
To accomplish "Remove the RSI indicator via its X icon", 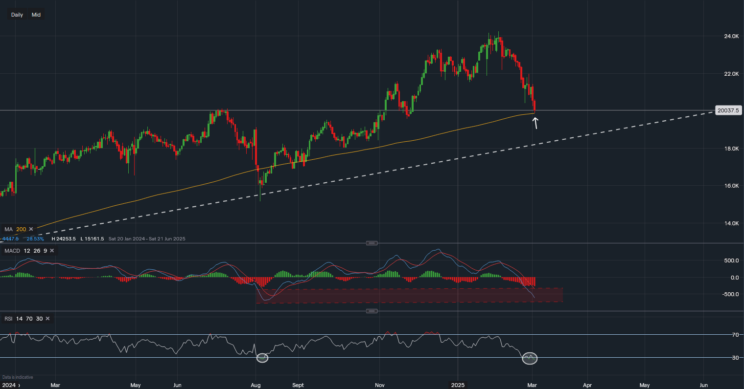I will coord(47,318).
